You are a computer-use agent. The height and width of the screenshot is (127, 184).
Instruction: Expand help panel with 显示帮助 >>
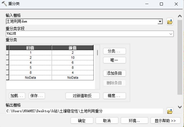tap(165, 120)
